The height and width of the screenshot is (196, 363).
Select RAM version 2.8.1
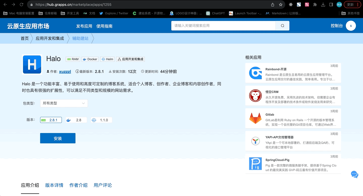click(x=51, y=120)
